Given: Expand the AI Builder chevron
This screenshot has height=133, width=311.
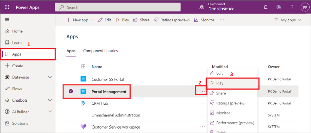Looking at the screenshot, I should pos(50,112).
